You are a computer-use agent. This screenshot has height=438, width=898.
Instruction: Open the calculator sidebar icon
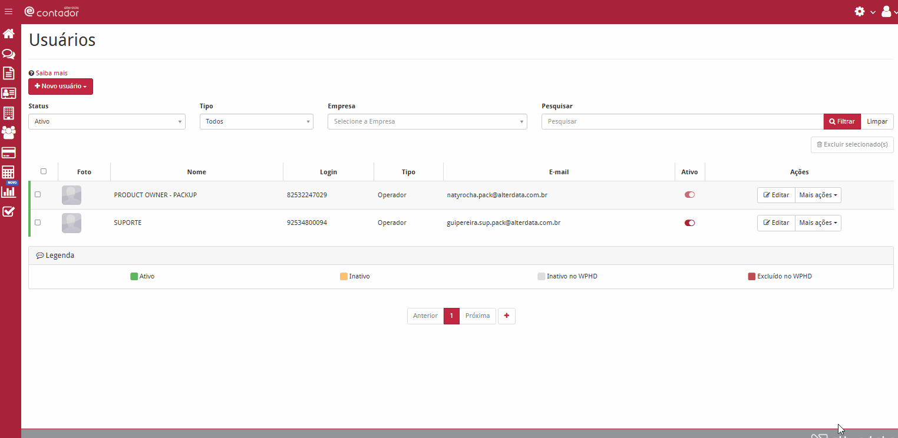point(8,172)
